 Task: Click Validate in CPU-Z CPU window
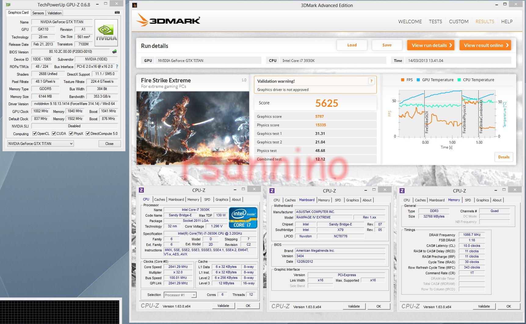(x=223, y=305)
